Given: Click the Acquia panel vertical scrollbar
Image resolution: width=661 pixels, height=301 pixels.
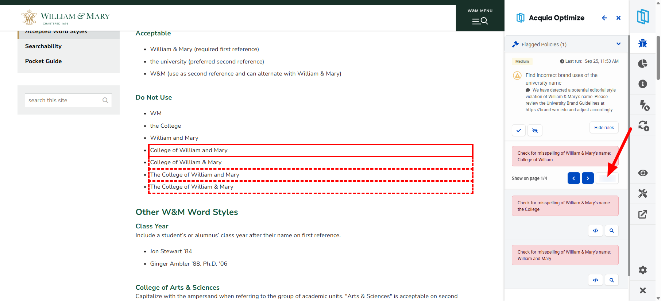Looking at the screenshot, I should 629,156.
